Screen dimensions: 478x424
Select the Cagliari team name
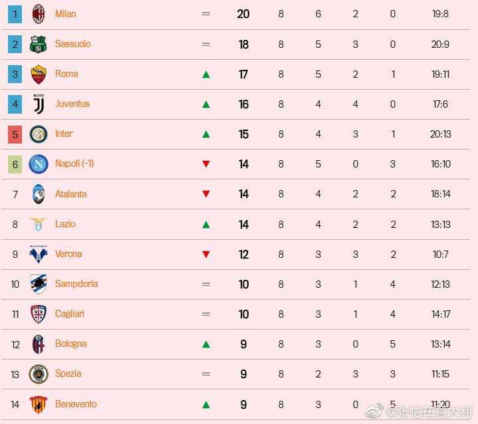pyautogui.click(x=70, y=314)
